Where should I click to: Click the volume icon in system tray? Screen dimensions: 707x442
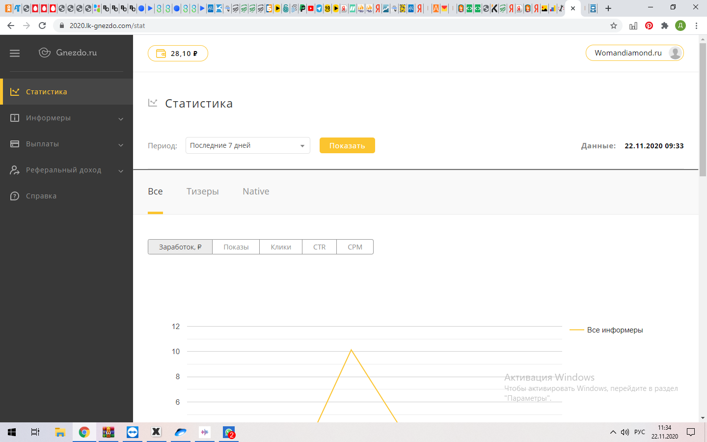(x=625, y=432)
